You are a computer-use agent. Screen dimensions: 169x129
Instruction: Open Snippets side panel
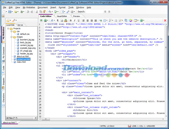(x=3, y=83)
